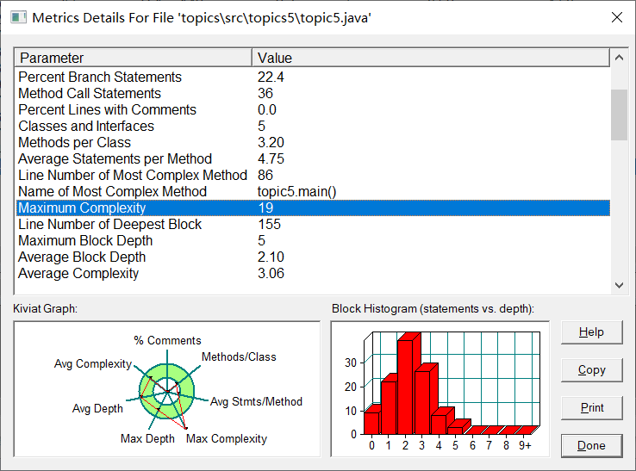Click the short histogram bar at depth 5
This screenshot has height=471, width=636.
tap(456, 430)
